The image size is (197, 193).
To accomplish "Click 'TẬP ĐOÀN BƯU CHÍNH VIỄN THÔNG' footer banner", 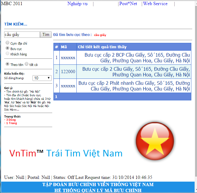I will pos(98,185).
